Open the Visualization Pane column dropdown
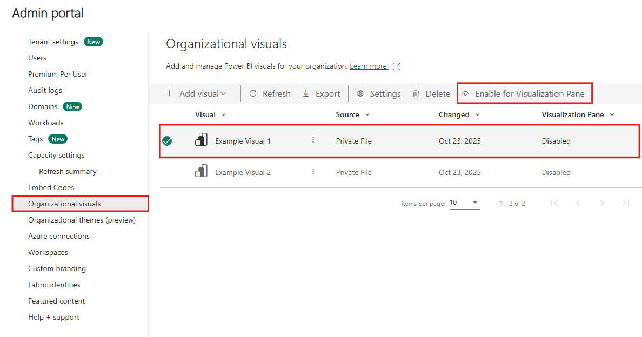 point(611,114)
